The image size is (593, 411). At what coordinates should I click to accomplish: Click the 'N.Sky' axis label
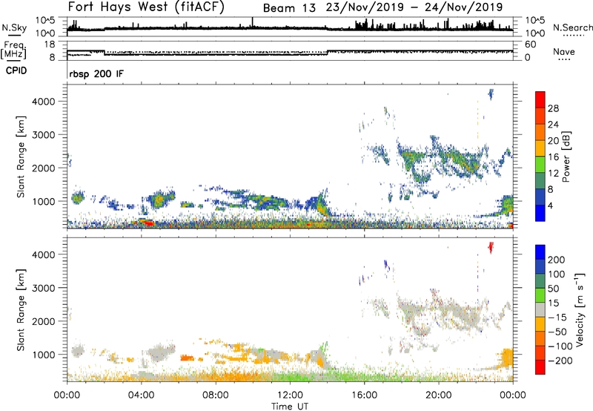pyautogui.click(x=14, y=27)
